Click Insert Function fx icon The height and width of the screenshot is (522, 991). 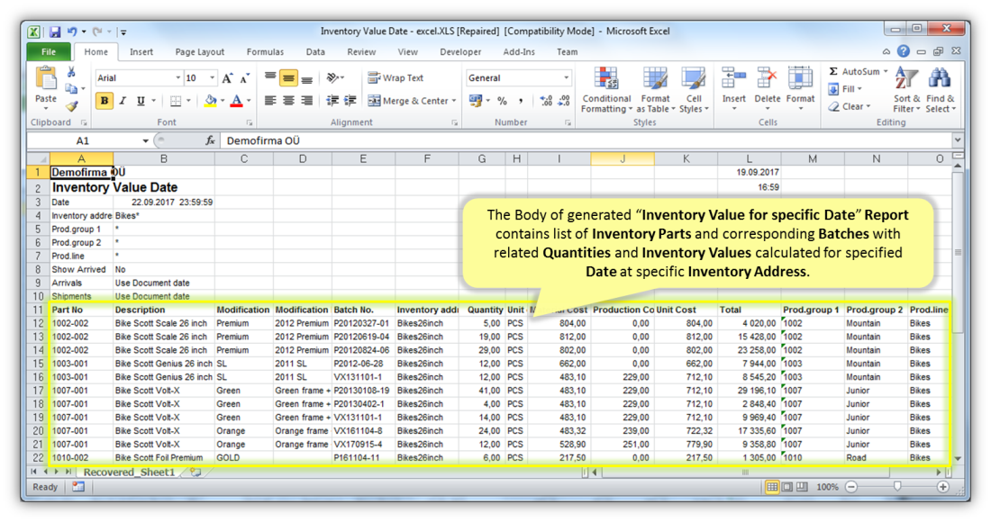(210, 140)
